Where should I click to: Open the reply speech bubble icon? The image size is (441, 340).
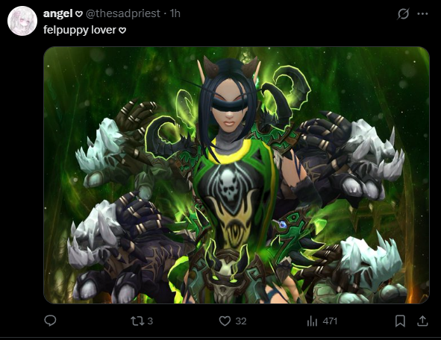pyautogui.click(x=50, y=321)
